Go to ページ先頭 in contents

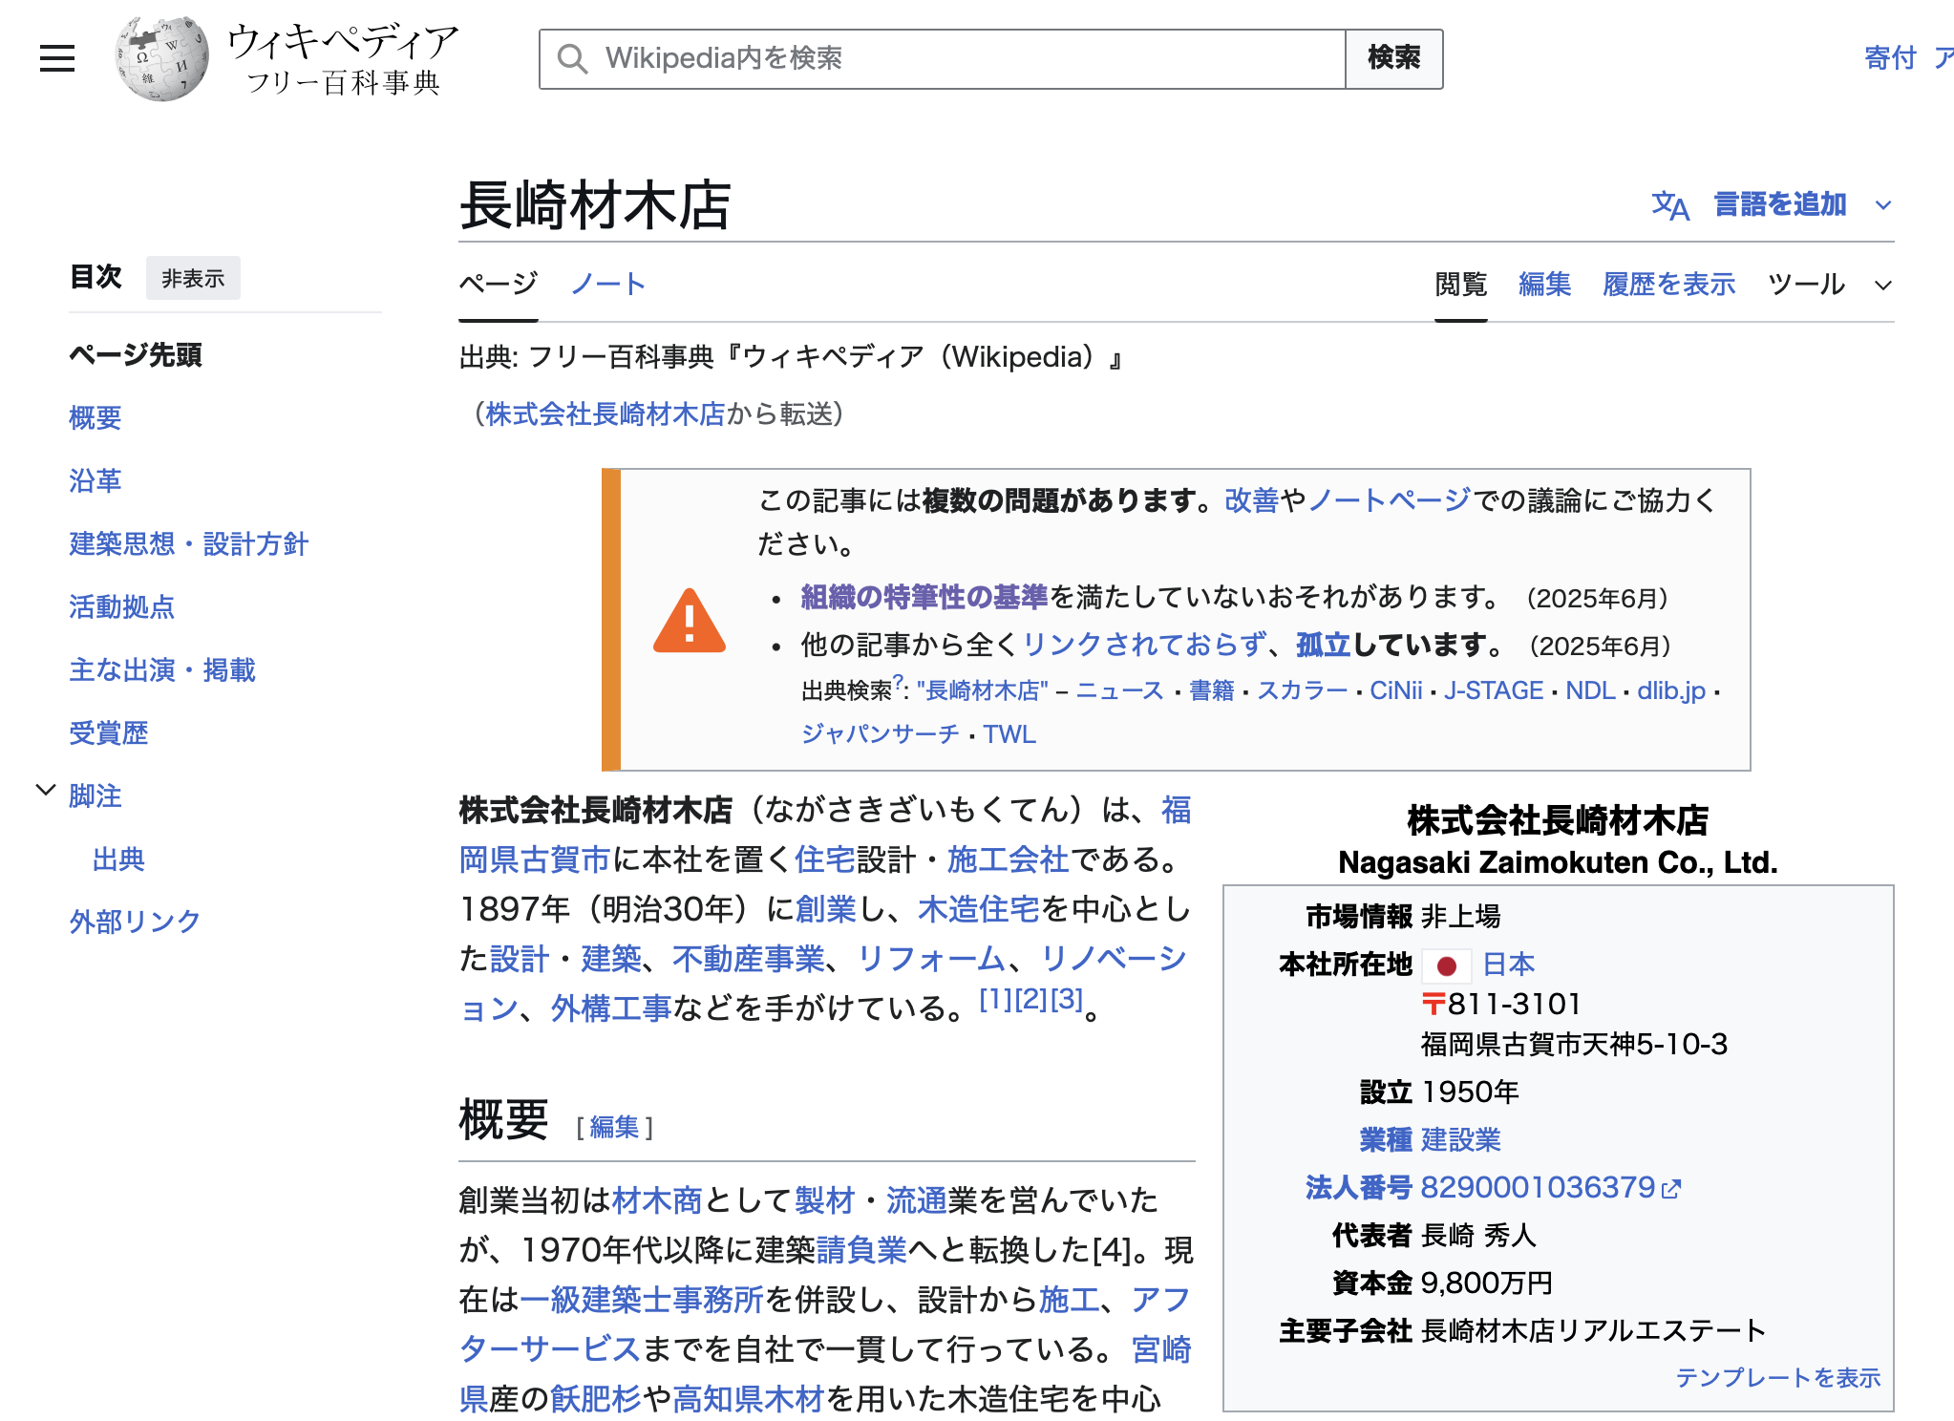[x=136, y=355]
